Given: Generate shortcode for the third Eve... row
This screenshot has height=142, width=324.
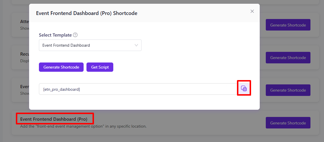Looking at the screenshot, I should pyautogui.click(x=288, y=90).
